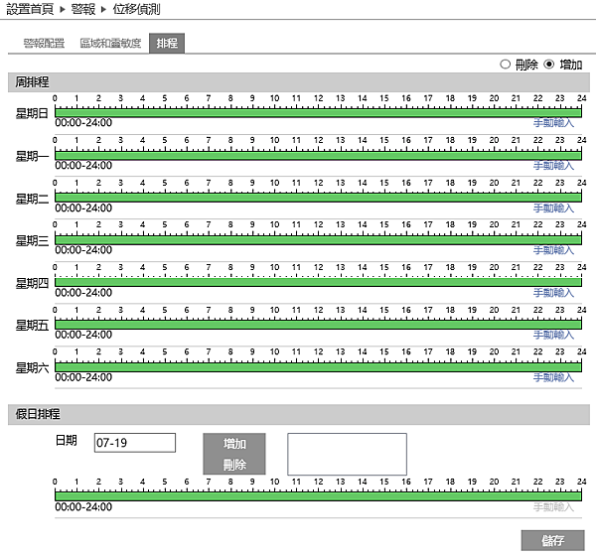Click the holiday 00:00-24:00 time text

coord(83,507)
